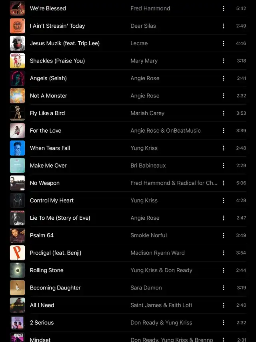This screenshot has height=342, width=256.
Task: Expand the options menu for Control My Heart
Action: coord(223,200)
